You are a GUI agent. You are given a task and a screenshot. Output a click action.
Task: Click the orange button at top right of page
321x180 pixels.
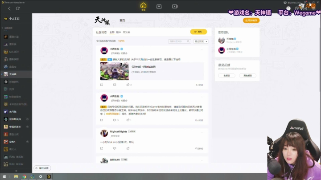click(251, 20)
